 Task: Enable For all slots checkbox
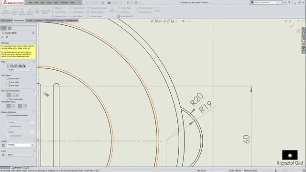click(8, 86)
